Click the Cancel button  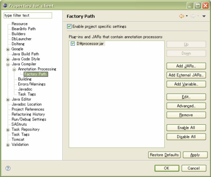[x=194, y=168]
